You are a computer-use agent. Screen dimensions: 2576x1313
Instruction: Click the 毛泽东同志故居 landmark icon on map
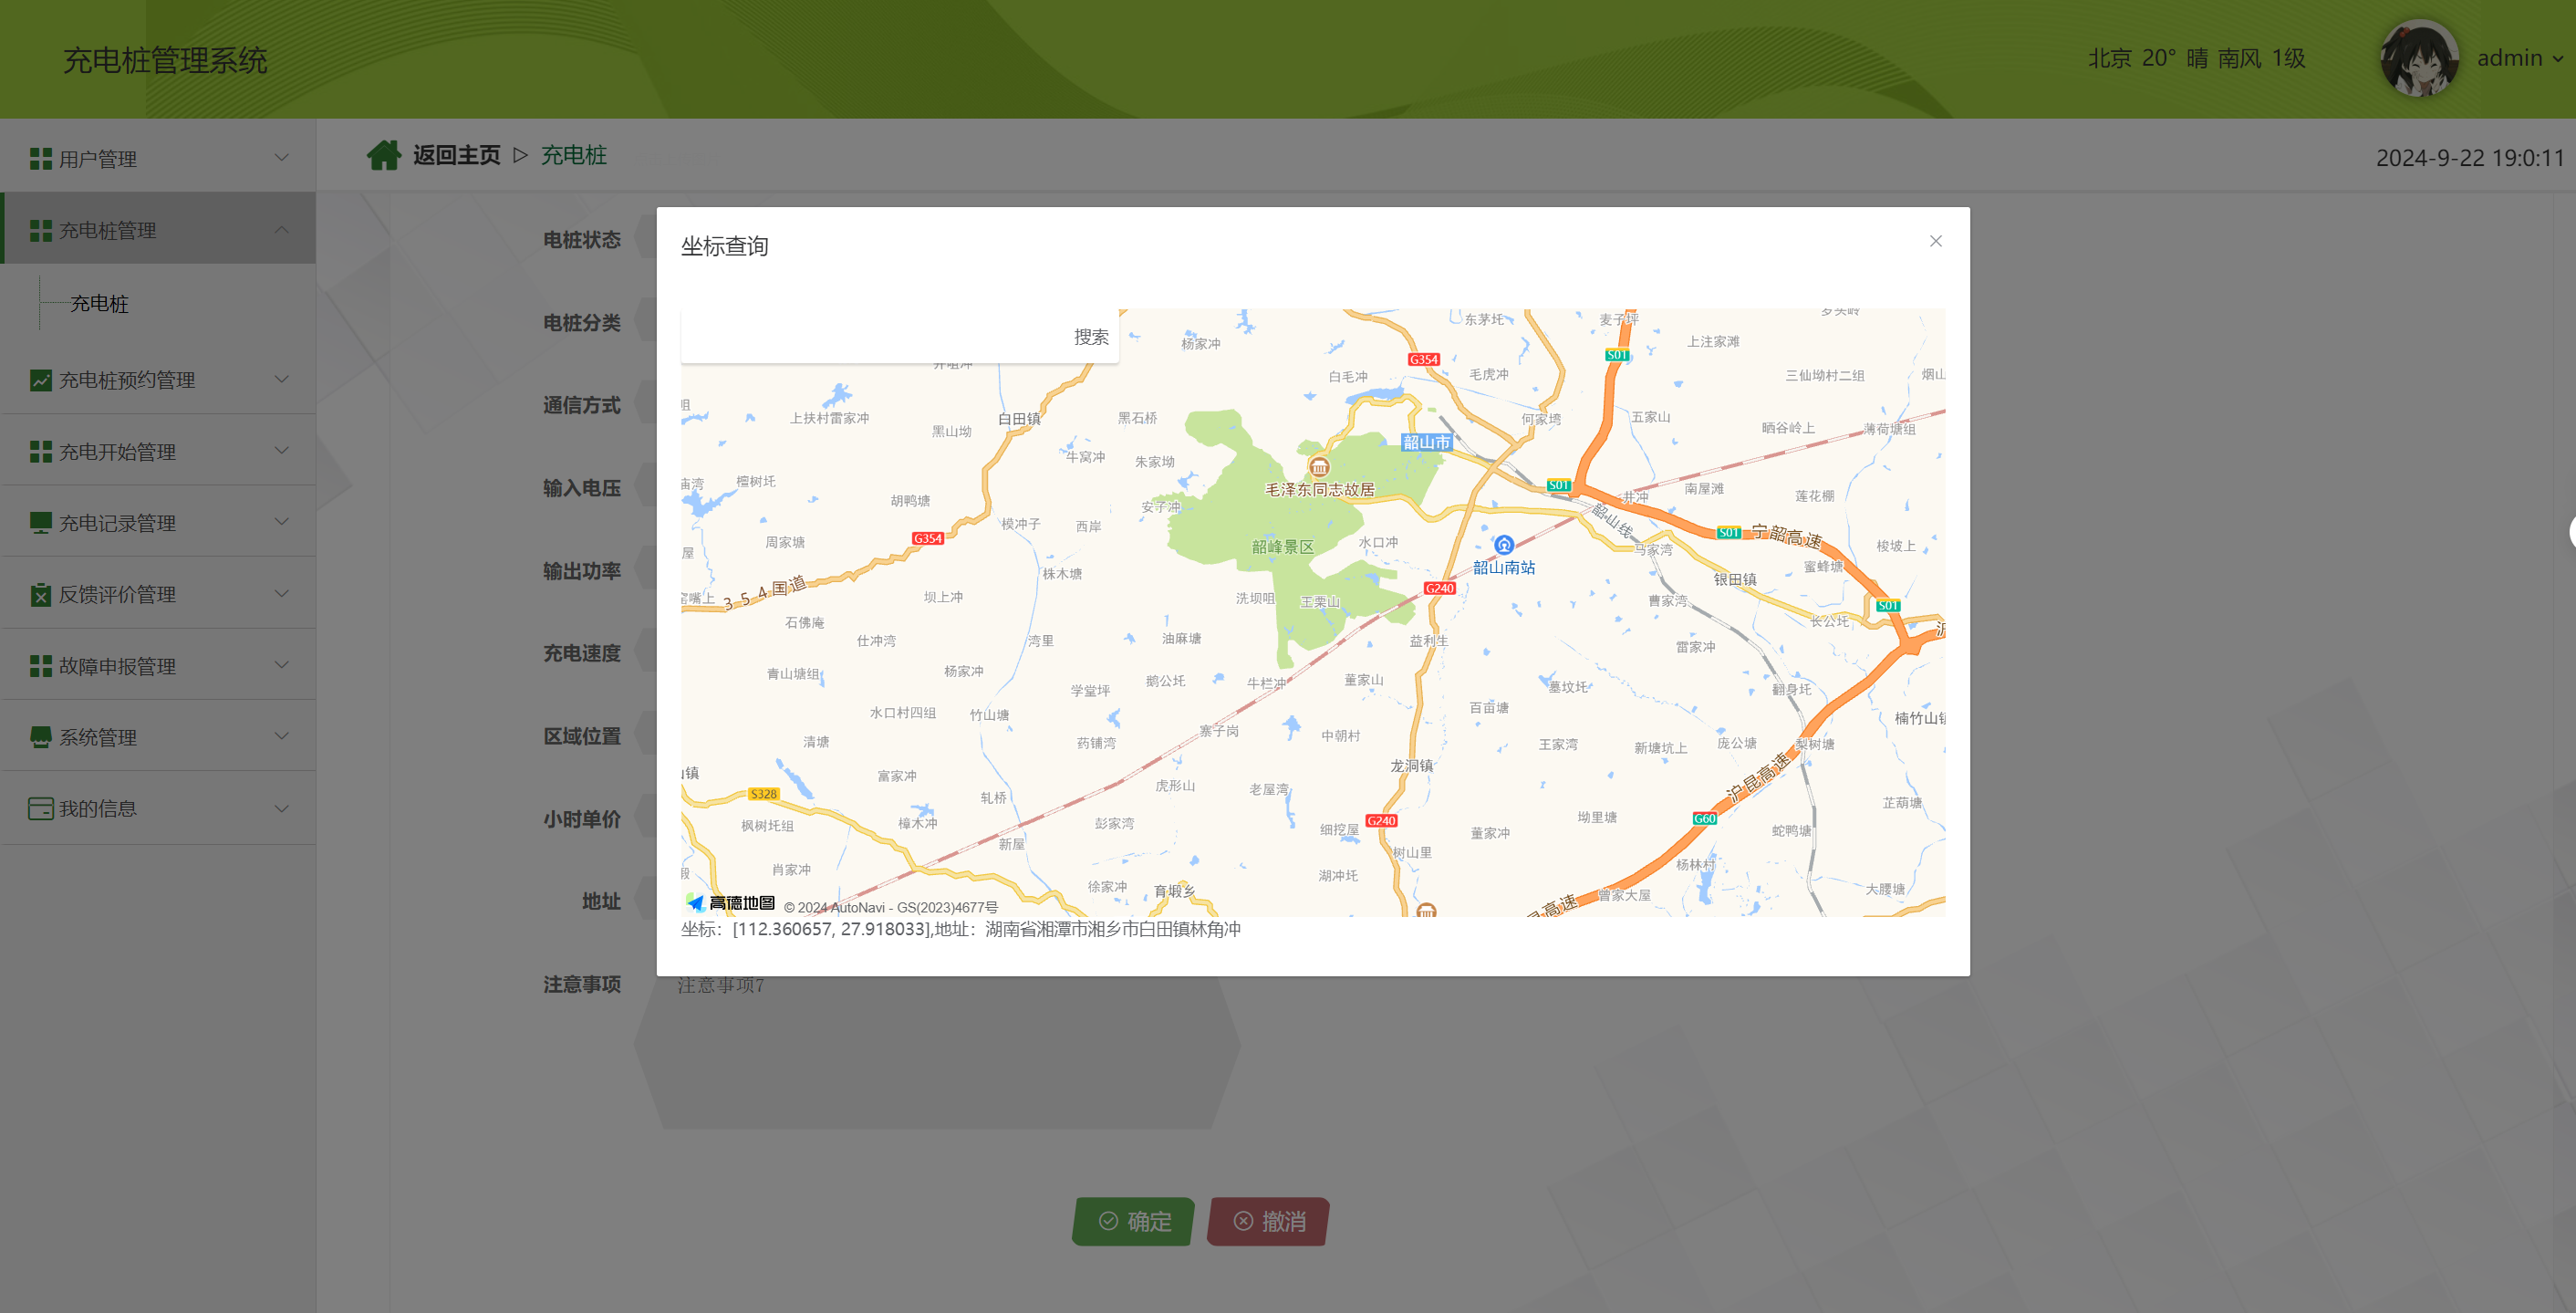1319,467
